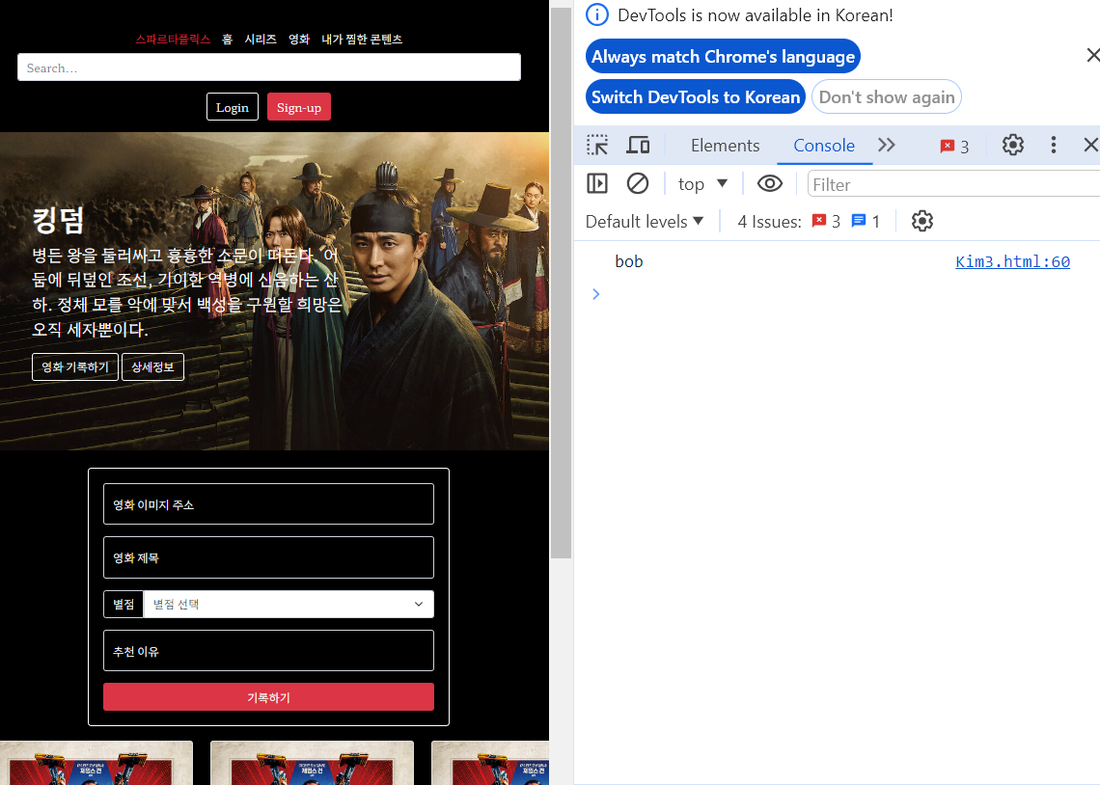Open DevTools settings gear in tab bar

pos(1012,145)
